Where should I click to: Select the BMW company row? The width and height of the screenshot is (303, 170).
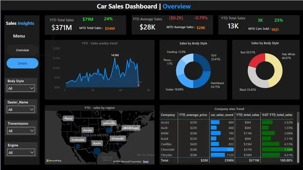[x=227, y=133]
